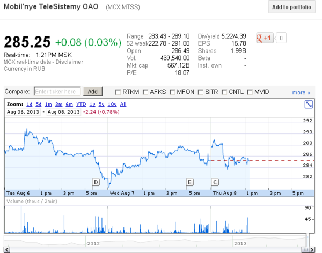Click the Vol. value 469,540.00
This screenshot has width=322, height=253.
click(x=175, y=58)
